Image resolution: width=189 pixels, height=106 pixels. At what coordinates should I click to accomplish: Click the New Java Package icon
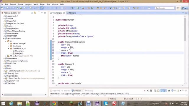[89, 8]
